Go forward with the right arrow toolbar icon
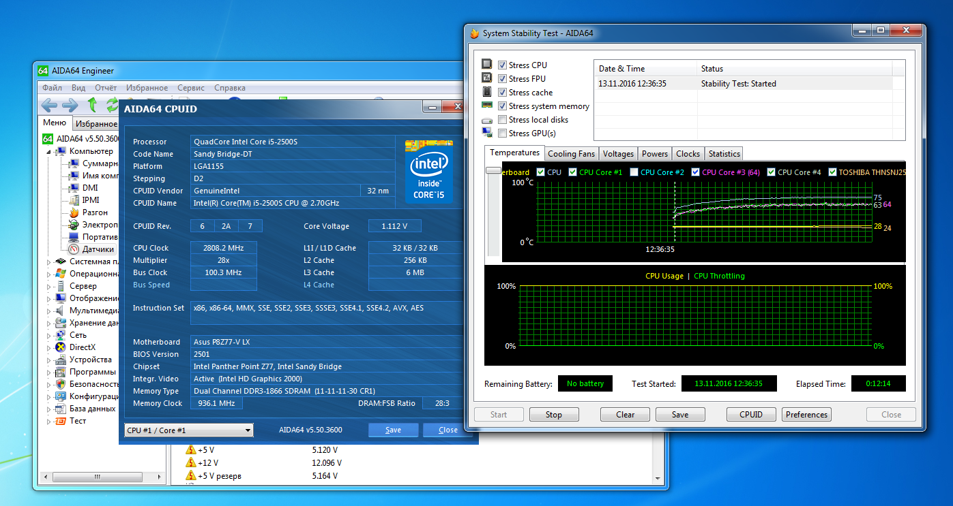Screen dimensions: 953x506 tap(70, 105)
